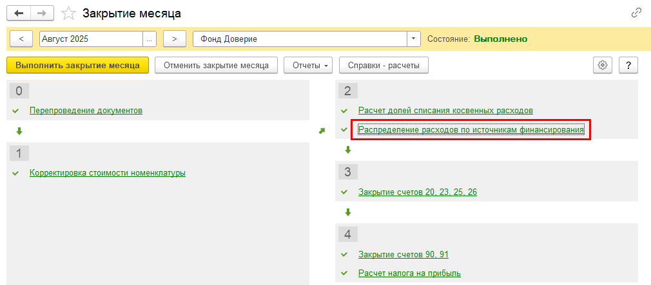
Task: Open Перепроведение документов link
Action: point(86,111)
